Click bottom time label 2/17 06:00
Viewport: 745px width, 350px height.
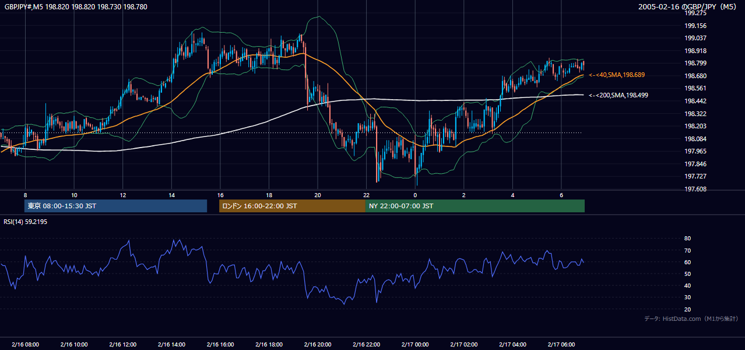[561, 345]
